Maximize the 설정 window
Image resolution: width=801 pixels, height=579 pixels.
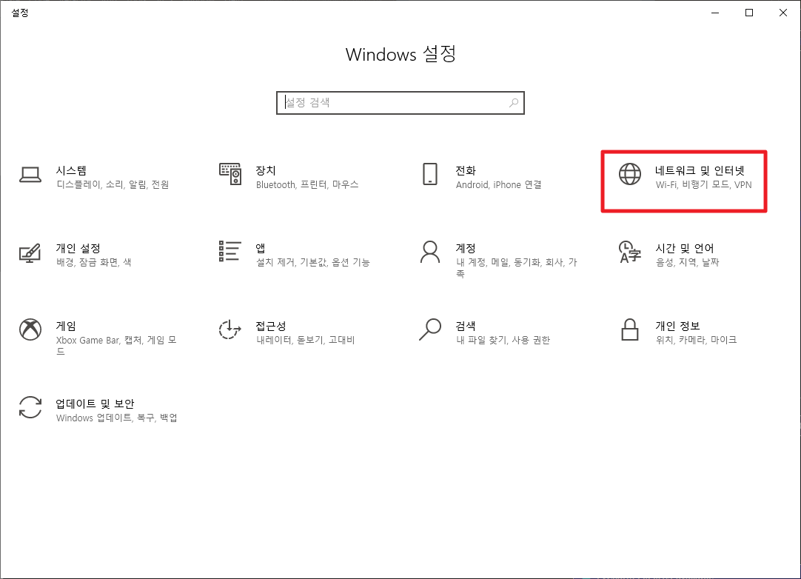tap(749, 13)
